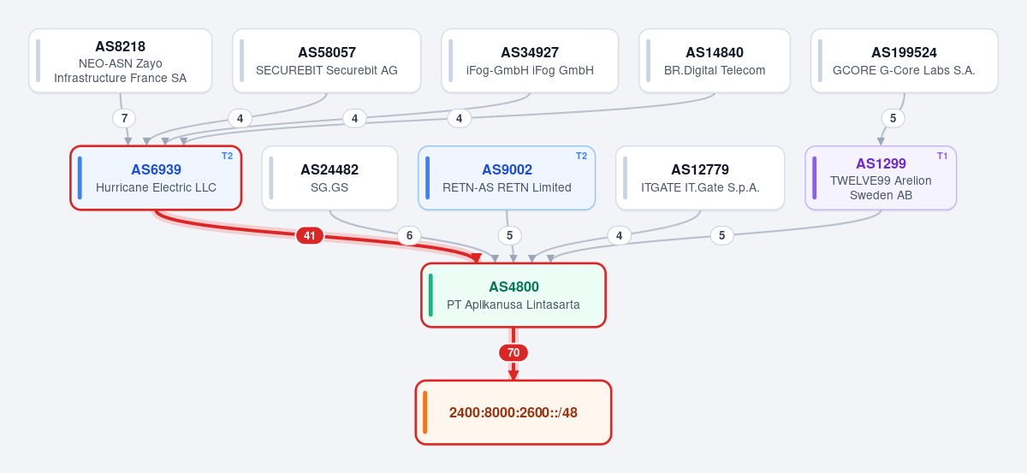Click the T2 tier tag on AS9002

pyautogui.click(x=581, y=156)
